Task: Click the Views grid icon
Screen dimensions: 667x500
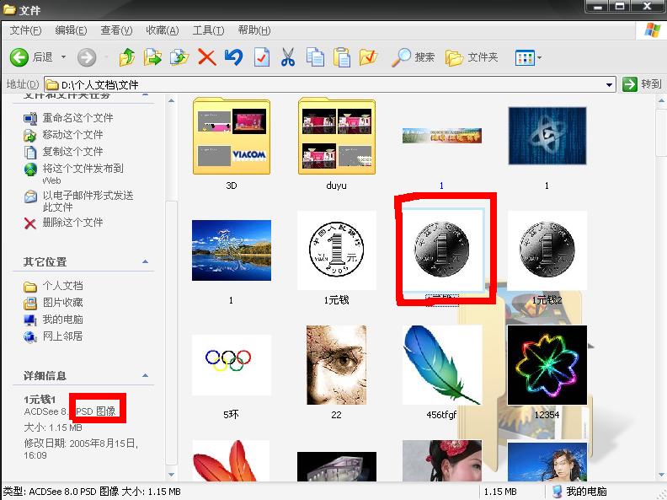Action: [x=525, y=57]
